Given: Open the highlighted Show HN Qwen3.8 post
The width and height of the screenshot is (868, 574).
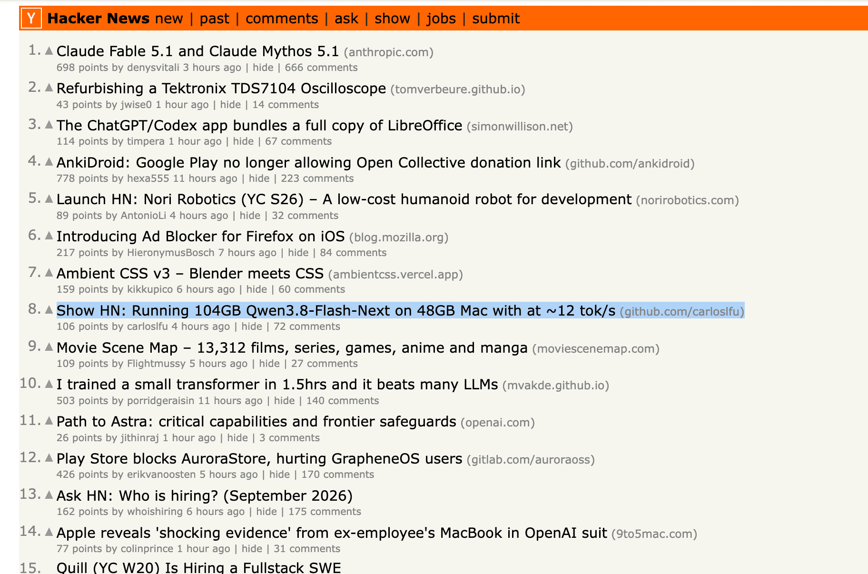Looking at the screenshot, I should (336, 310).
